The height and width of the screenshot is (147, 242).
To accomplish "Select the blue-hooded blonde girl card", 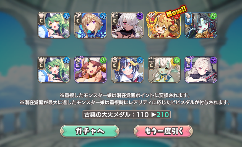I will coord(91,25).
